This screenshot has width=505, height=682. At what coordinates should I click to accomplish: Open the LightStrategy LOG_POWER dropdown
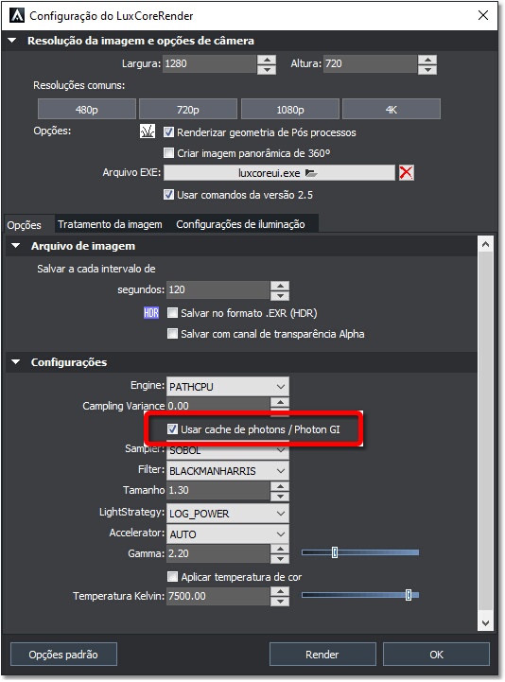(x=228, y=514)
